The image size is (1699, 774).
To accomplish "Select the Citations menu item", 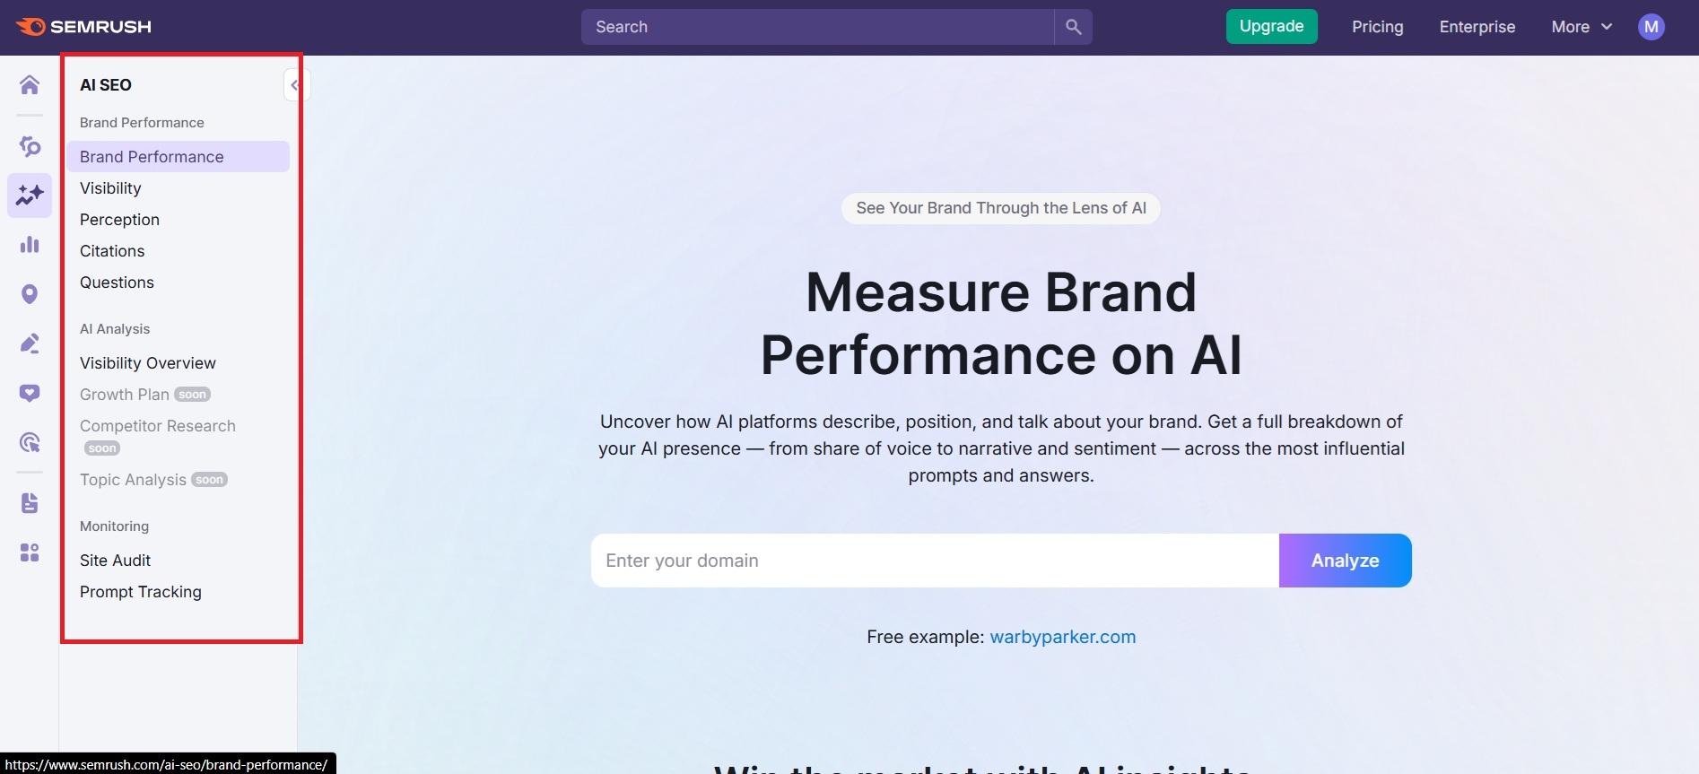I will click(112, 251).
